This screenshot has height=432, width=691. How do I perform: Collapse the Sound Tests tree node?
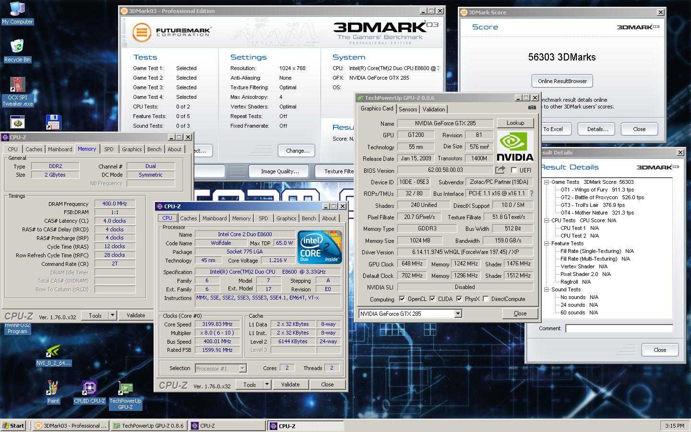[546, 290]
